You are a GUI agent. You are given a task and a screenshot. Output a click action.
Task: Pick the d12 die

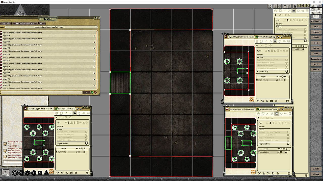[x=21, y=173]
